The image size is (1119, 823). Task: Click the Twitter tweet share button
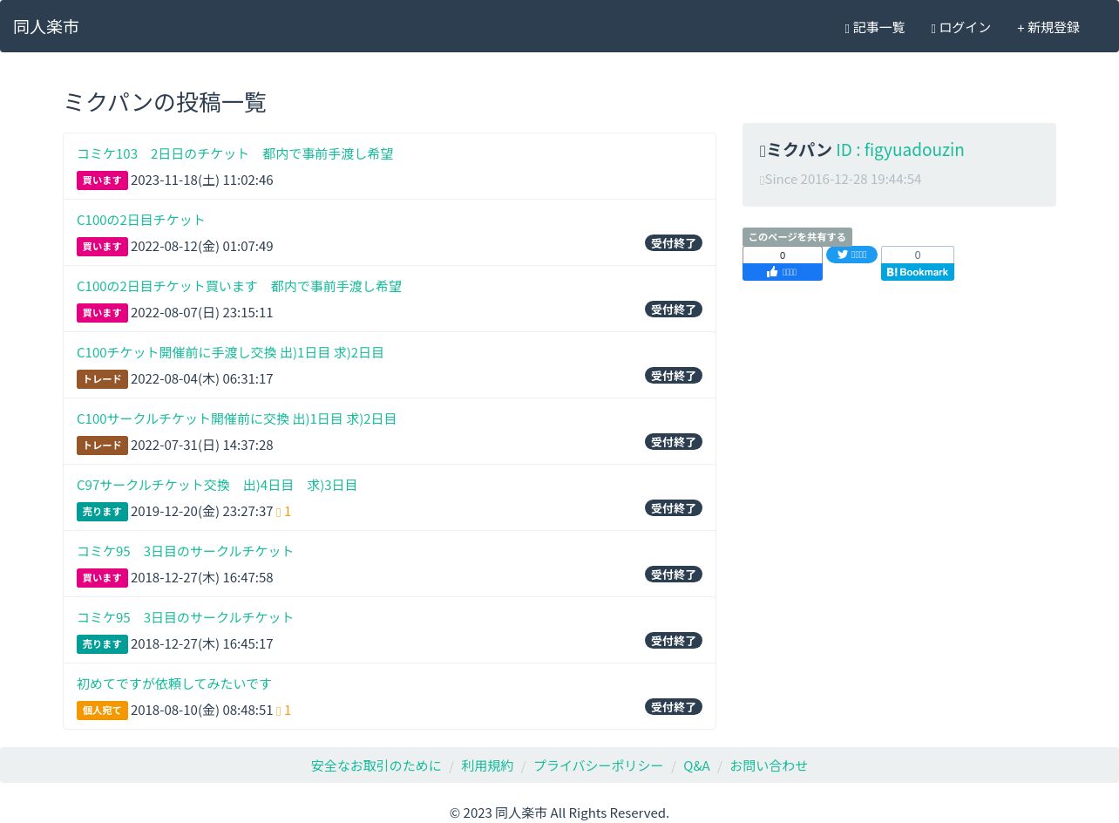point(851,255)
